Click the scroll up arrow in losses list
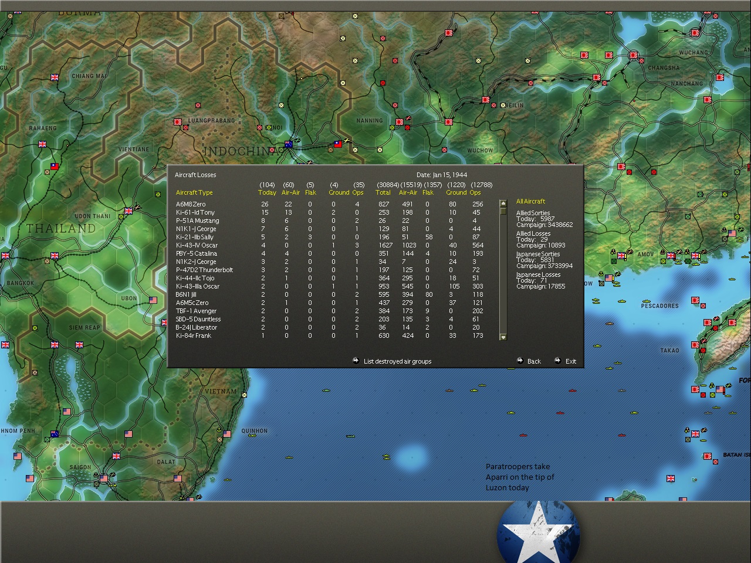 (x=503, y=203)
